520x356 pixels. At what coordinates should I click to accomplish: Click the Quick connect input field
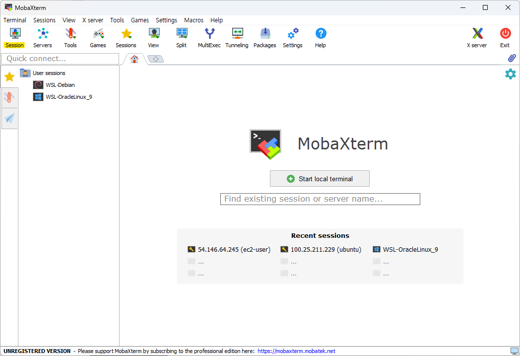(60, 59)
